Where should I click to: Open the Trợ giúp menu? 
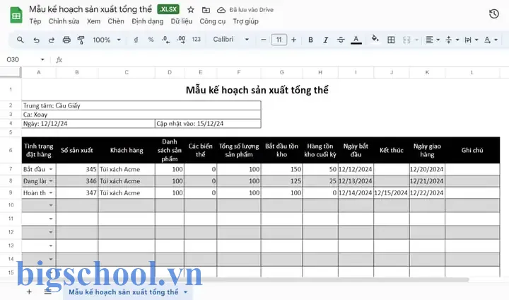[x=245, y=21]
